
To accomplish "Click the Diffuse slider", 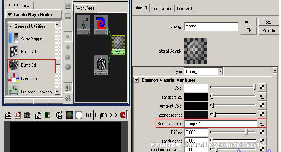I will [x=233, y=132].
